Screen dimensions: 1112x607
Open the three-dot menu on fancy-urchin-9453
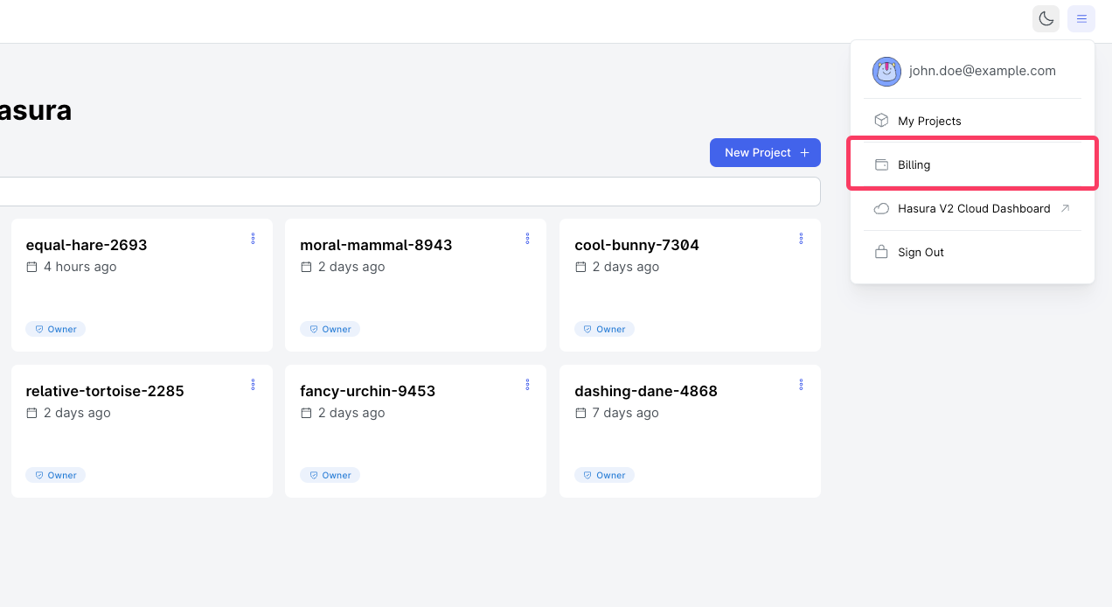click(x=527, y=384)
